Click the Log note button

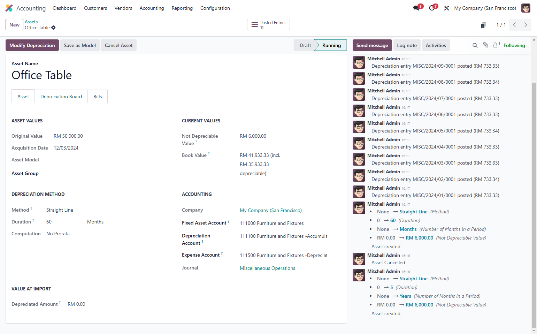[x=407, y=45]
